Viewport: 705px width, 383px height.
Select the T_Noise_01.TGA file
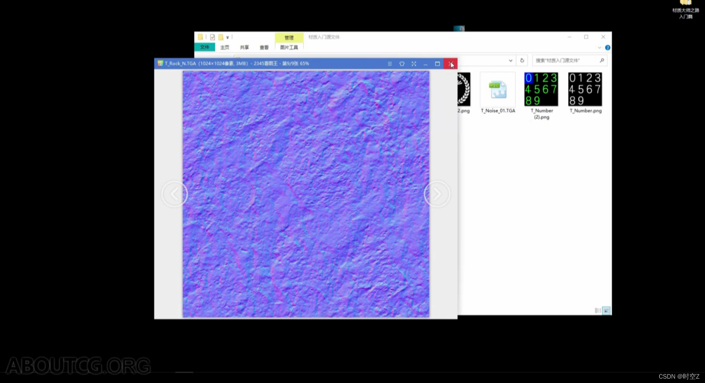tap(498, 90)
